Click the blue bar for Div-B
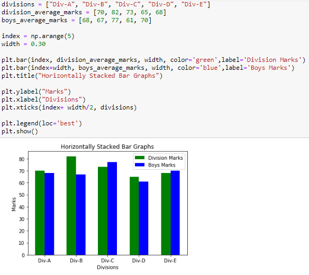This screenshot has height=275, width=309. click(x=81, y=215)
